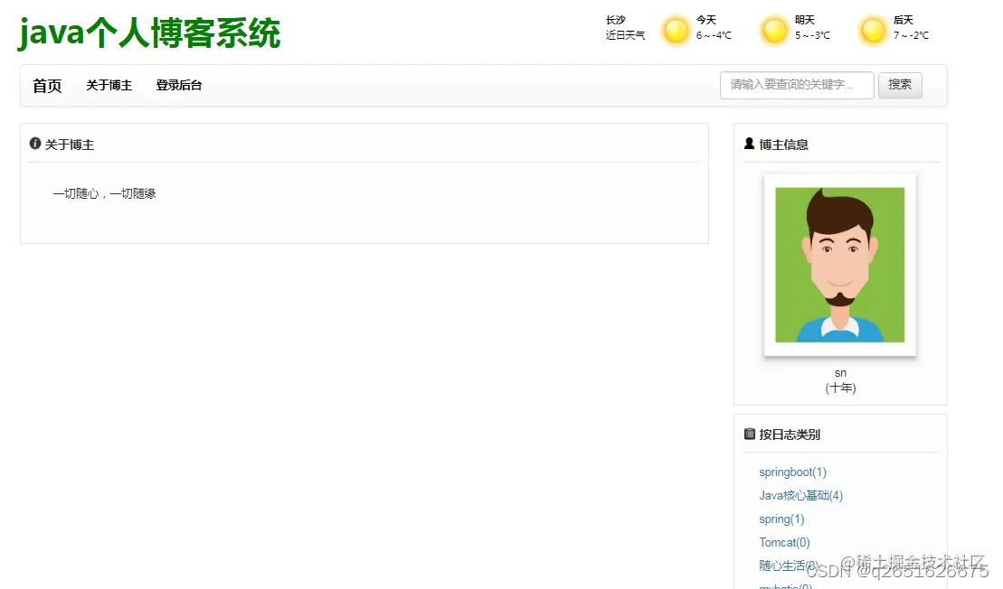The height and width of the screenshot is (589, 1003).
Task: Click the signature text (十年)
Action: (840, 388)
